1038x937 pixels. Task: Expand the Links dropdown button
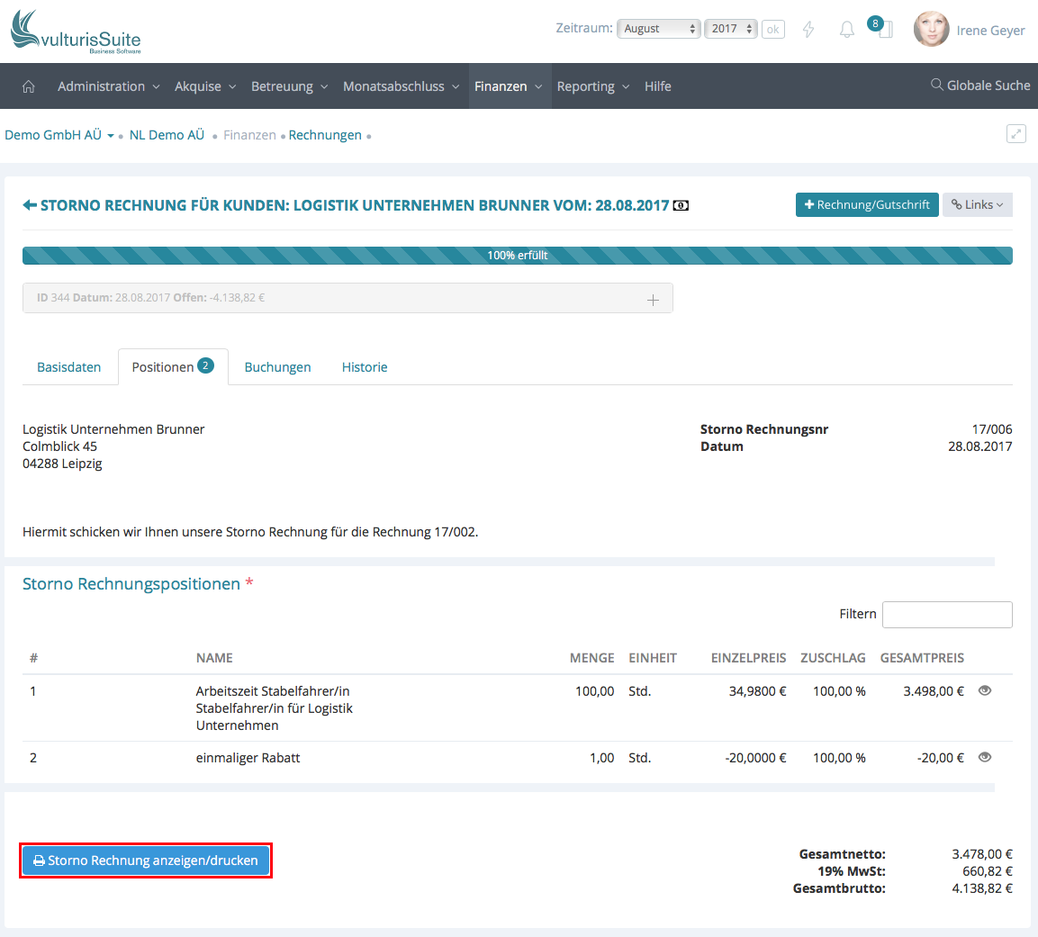tap(977, 204)
